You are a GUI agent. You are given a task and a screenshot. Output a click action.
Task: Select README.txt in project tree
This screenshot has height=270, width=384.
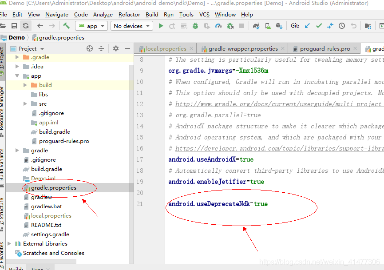click(46, 225)
